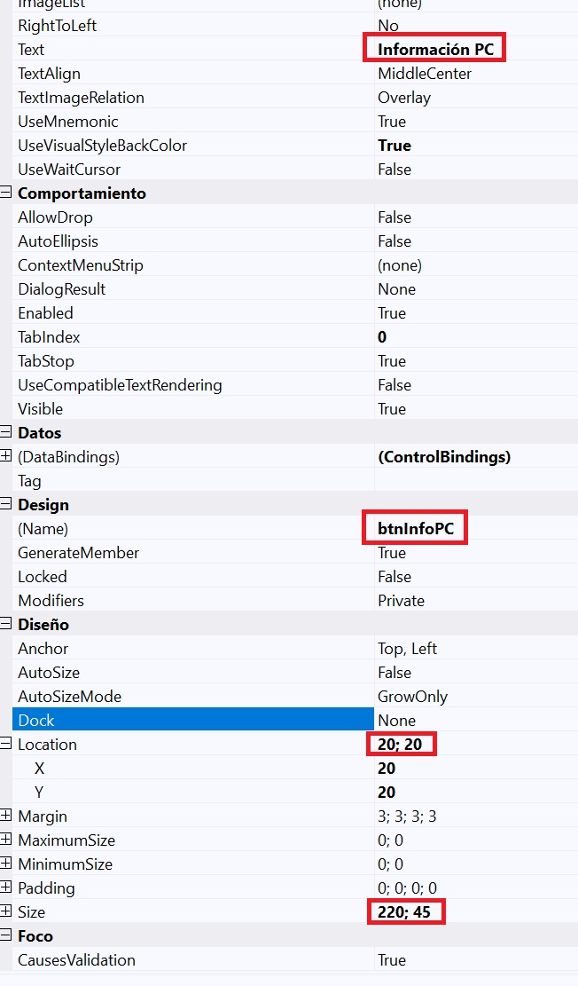Click the Location X value field

click(x=386, y=768)
